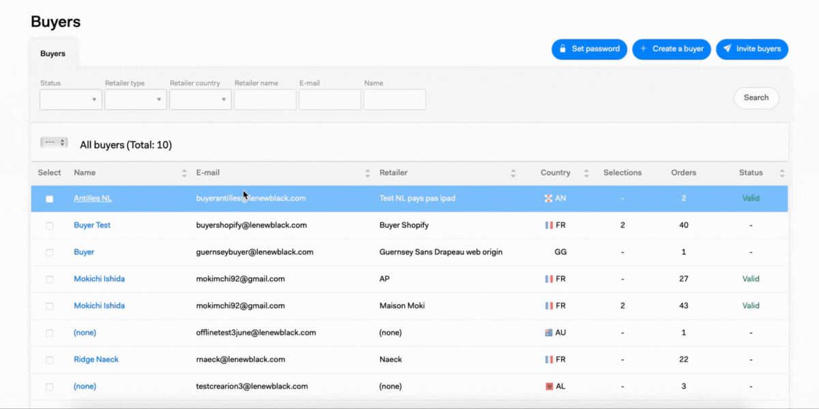The width and height of the screenshot is (819, 409).
Task: Check the Ridge Naeck row checkbox
Action: pos(49,360)
